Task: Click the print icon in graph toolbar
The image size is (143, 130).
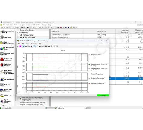Action: point(49,47)
